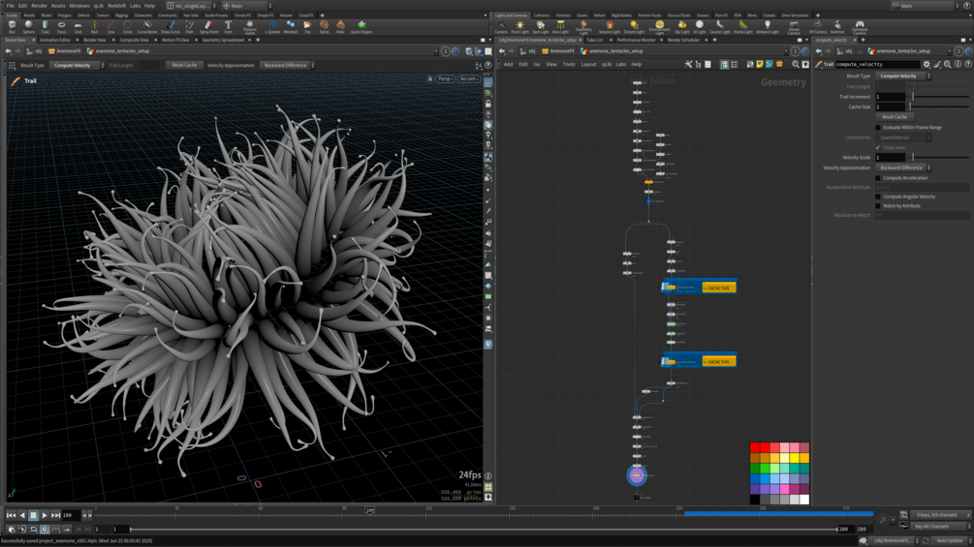The width and height of the screenshot is (974, 547).
Task: Click the Key All Channels button
Action: click(931, 527)
